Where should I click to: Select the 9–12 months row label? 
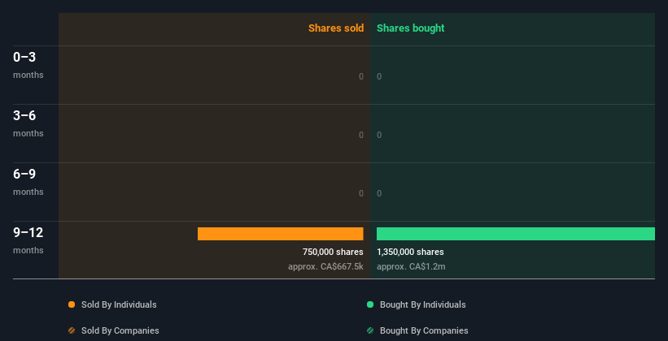tap(28, 240)
